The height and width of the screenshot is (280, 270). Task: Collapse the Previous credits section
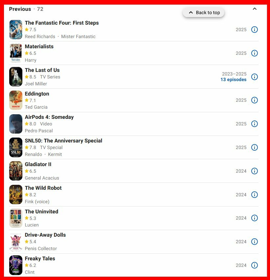pyautogui.click(x=255, y=9)
